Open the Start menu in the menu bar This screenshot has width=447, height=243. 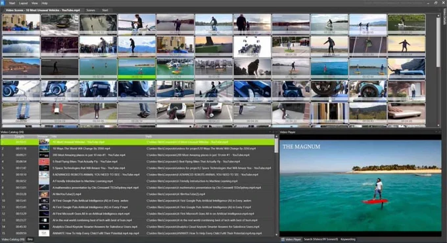tap(12, 3)
